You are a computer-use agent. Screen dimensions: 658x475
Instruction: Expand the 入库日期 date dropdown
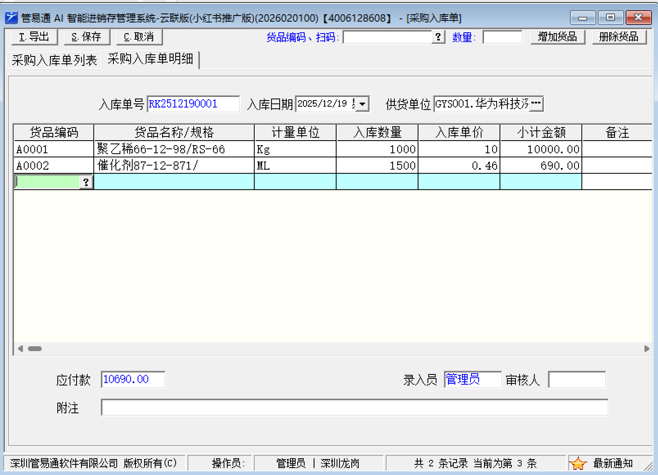coord(362,104)
